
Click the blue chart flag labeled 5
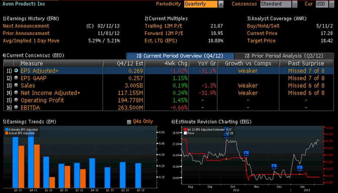click(x=246, y=153)
